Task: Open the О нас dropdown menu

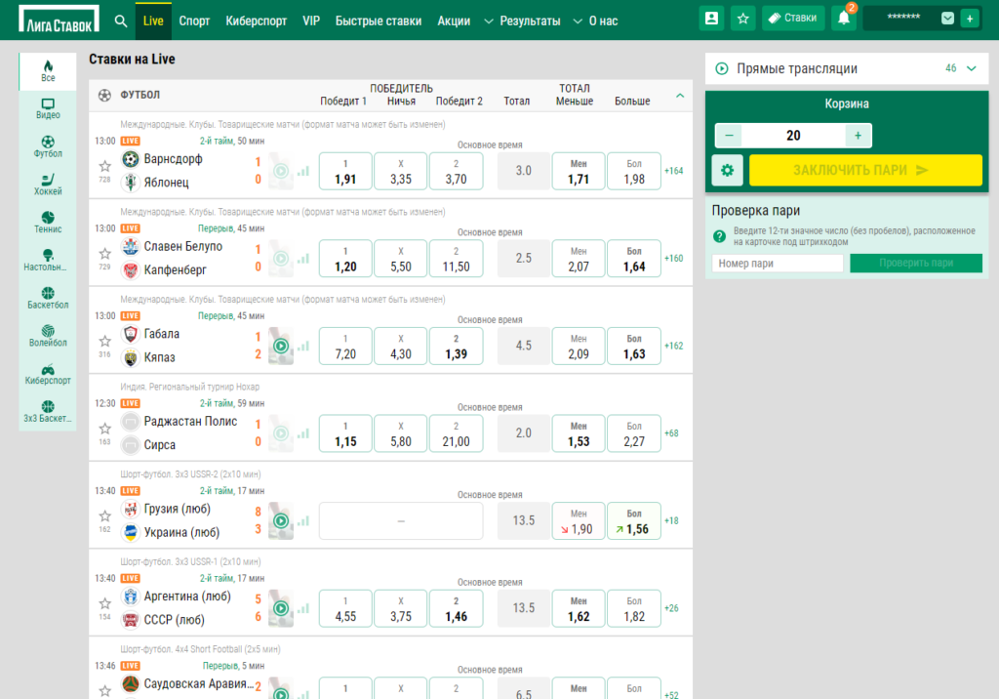Action: point(596,21)
